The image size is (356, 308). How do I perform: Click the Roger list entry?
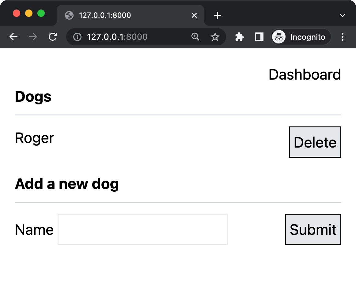click(x=35, y=138)
